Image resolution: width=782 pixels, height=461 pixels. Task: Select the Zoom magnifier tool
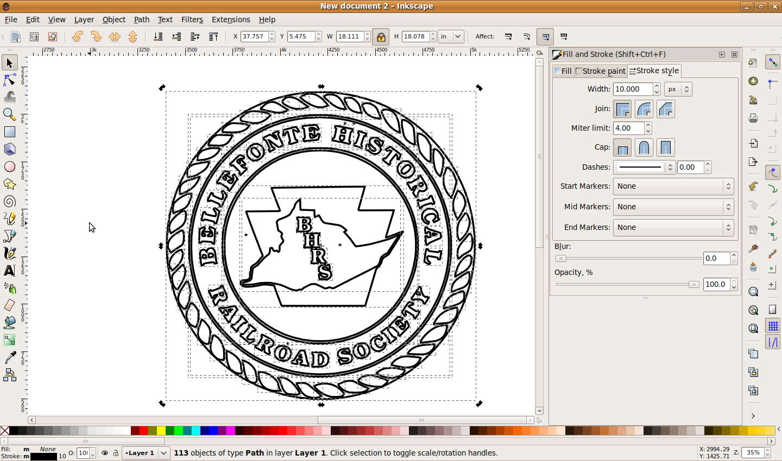click(x=9, y=114)
